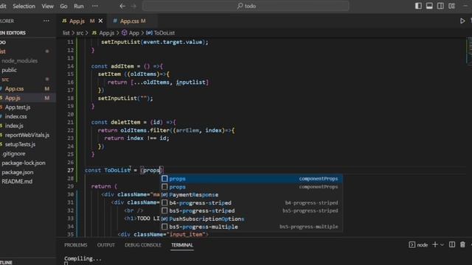
Task: Open the overflow menu ellipsis in menu bar
Action: pos(95,6)
